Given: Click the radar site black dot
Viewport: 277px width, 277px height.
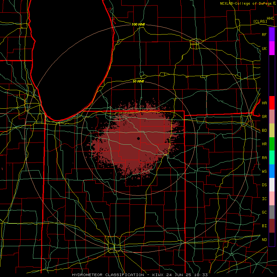Looking at the screenshot, I should 138,138.
